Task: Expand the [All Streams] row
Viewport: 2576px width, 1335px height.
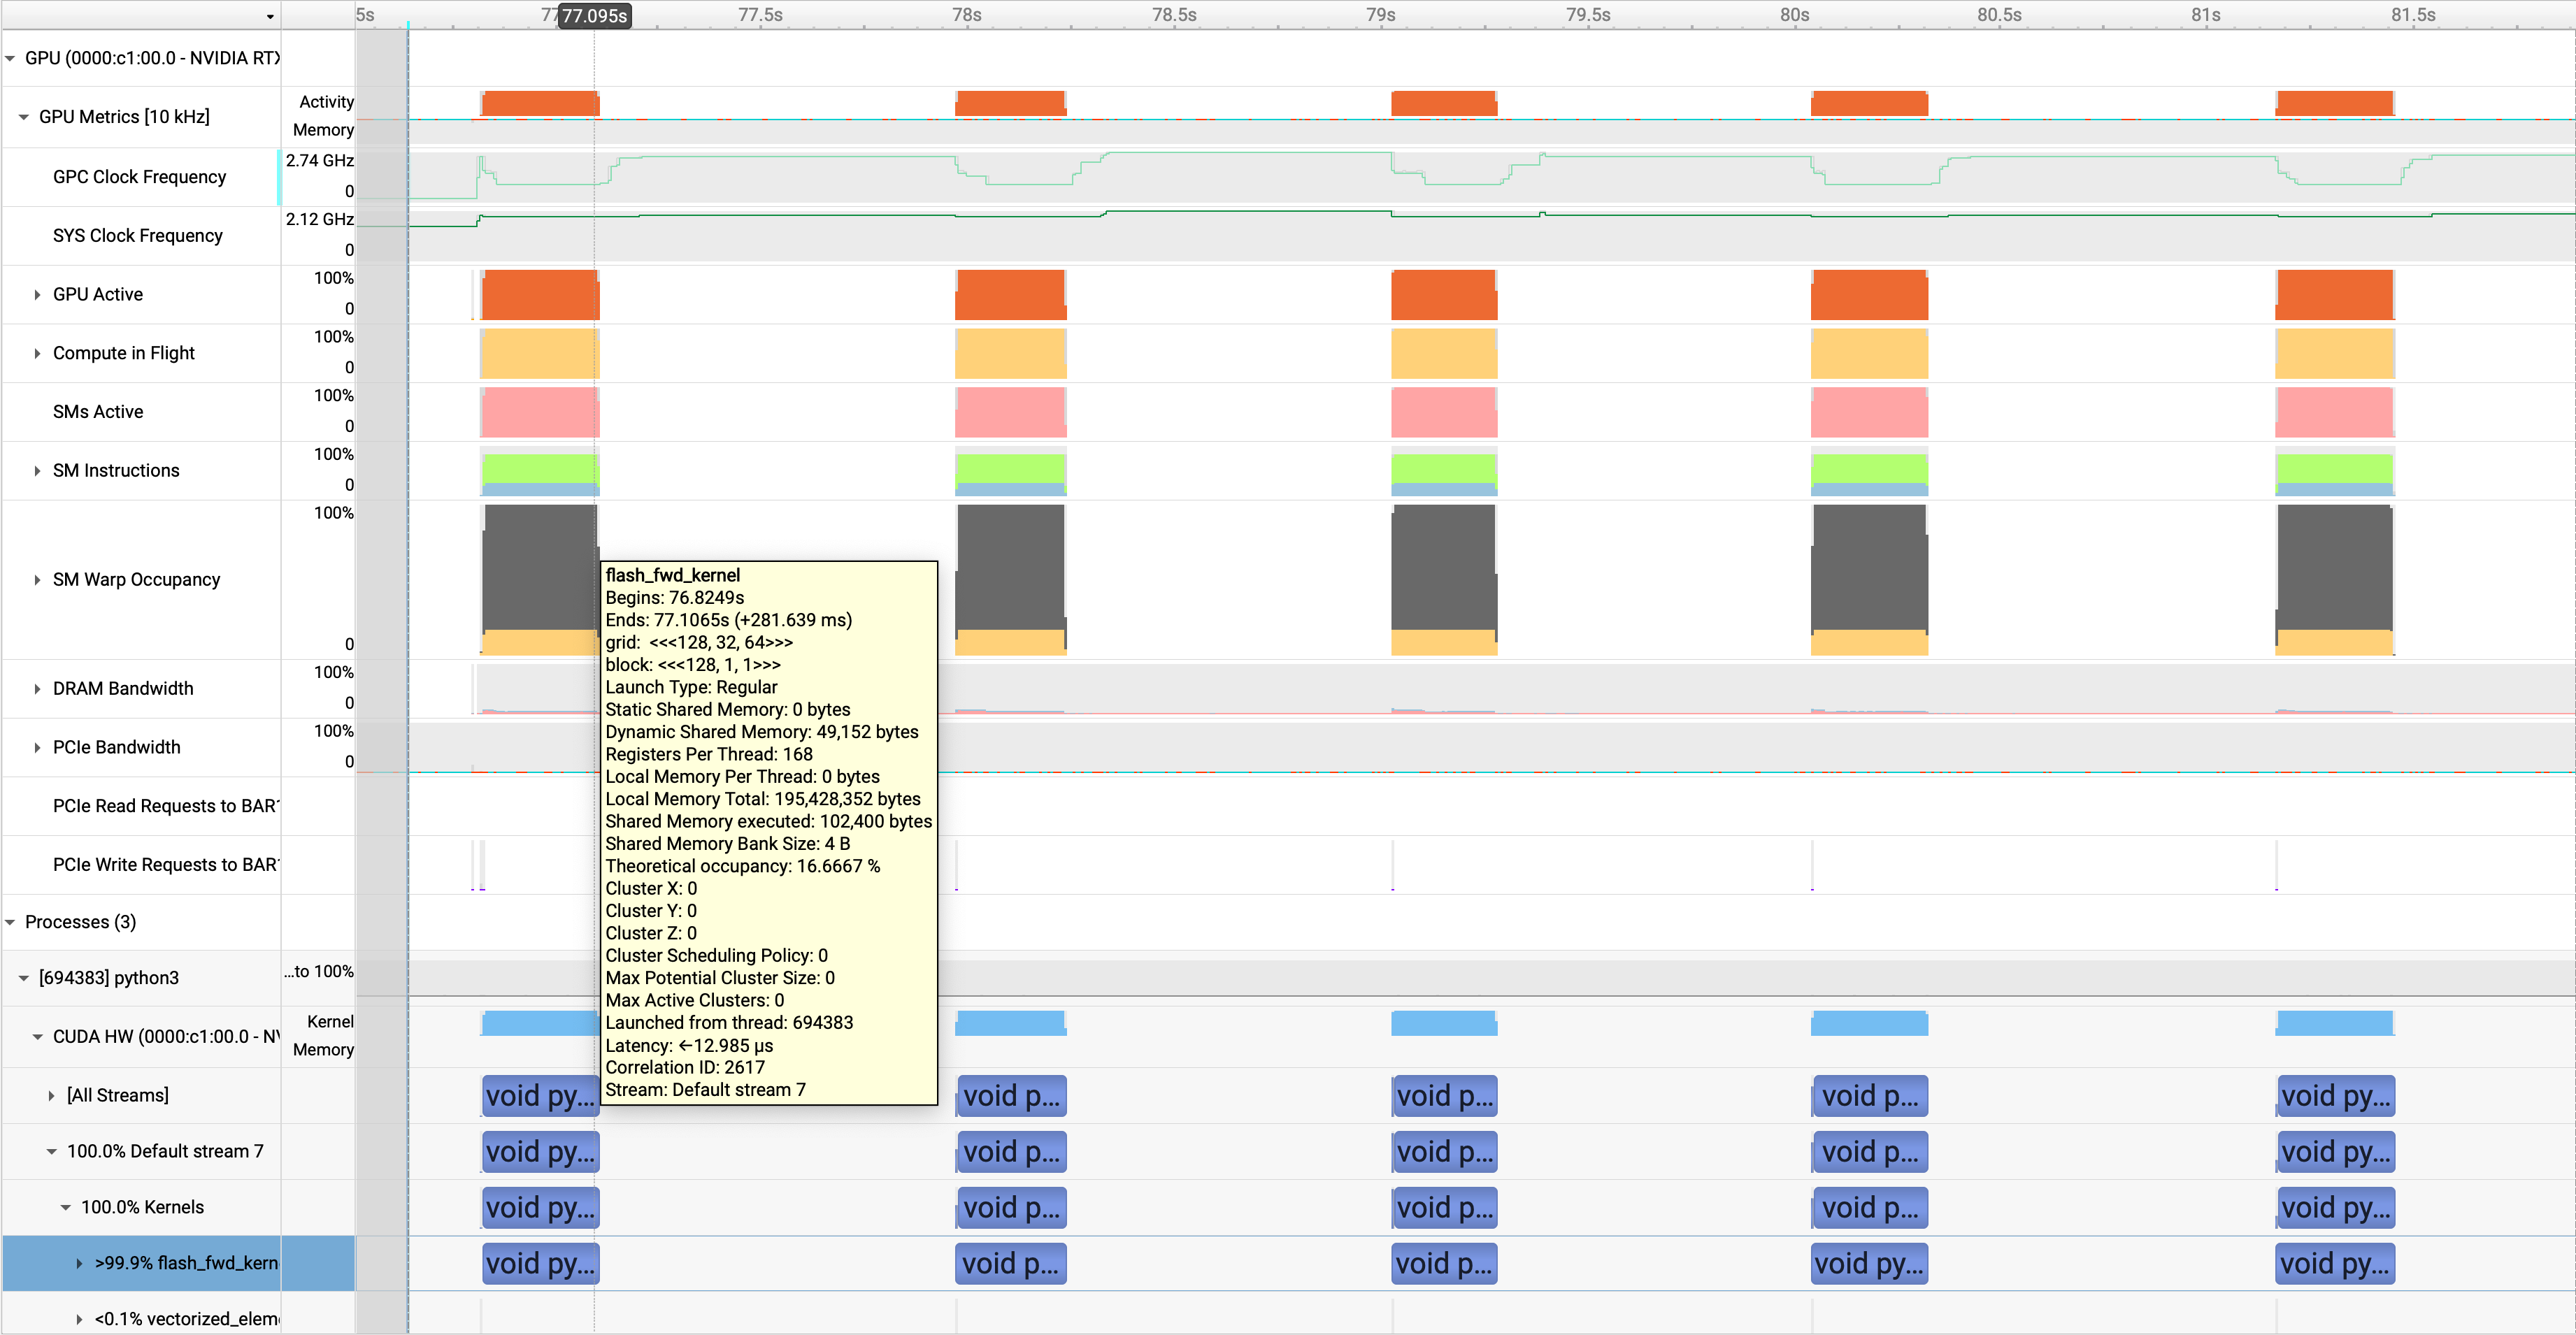Action: pyautogui.click(x=51, y=1096)
